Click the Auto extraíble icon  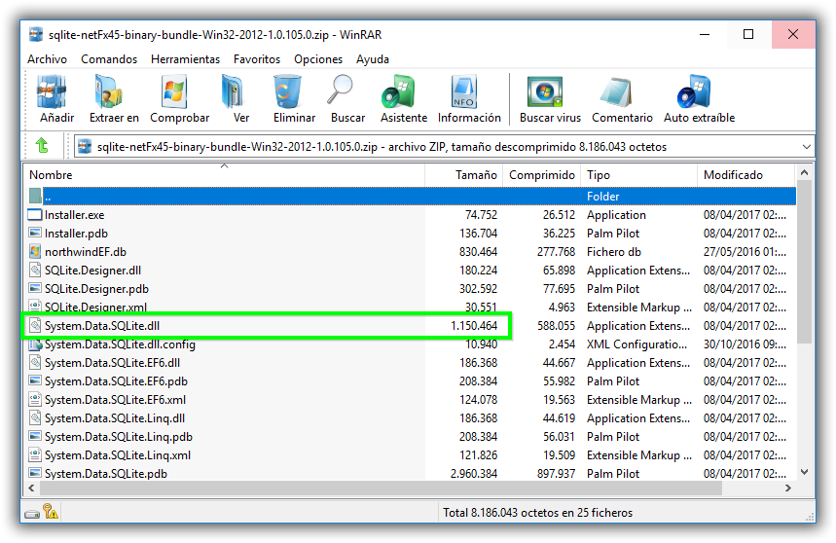(x=694, y=91)
